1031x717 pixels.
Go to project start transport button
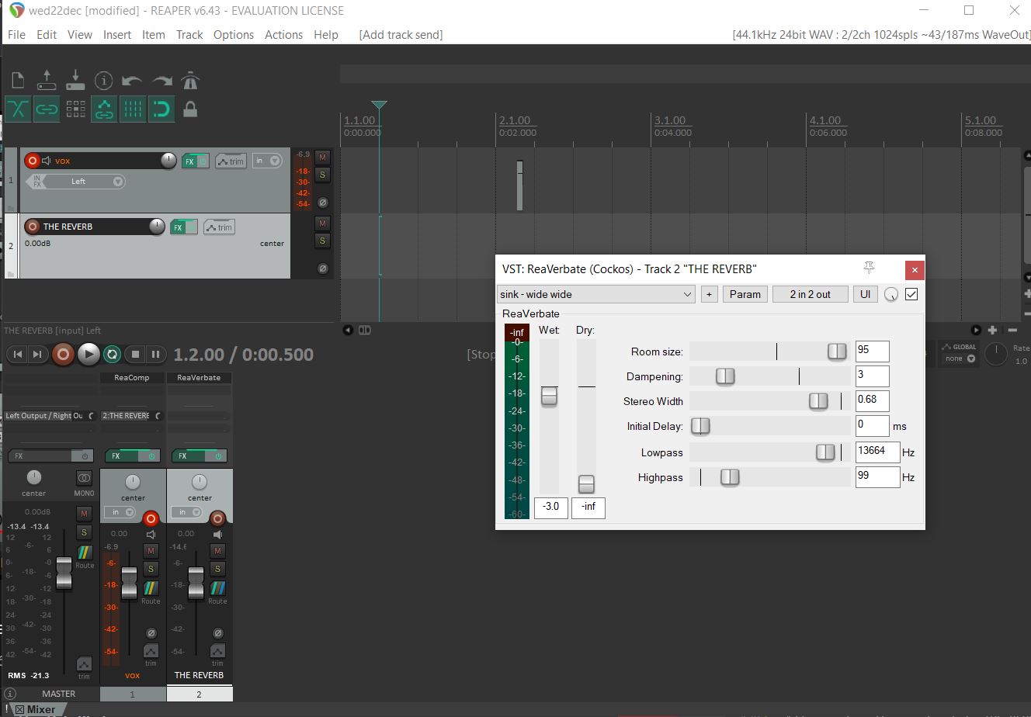point(17,355)
